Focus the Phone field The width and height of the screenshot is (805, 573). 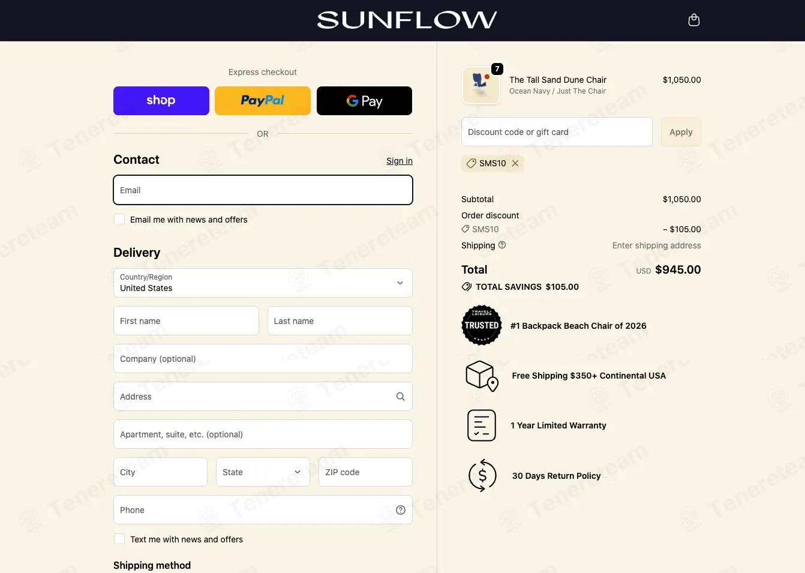point(263,510)
